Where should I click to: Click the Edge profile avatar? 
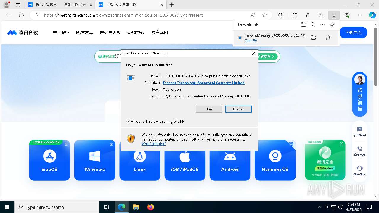[7, 5]
